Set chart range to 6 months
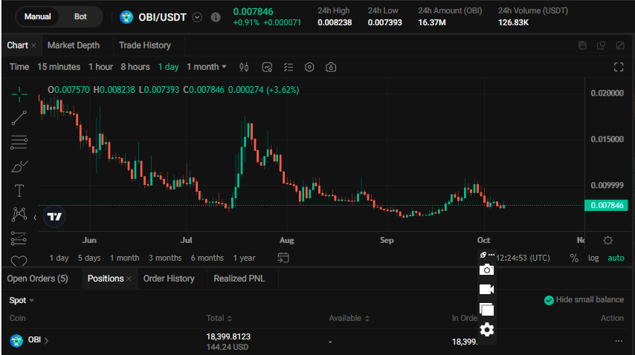This screenshot has height=355, width=635. point(207,258)
